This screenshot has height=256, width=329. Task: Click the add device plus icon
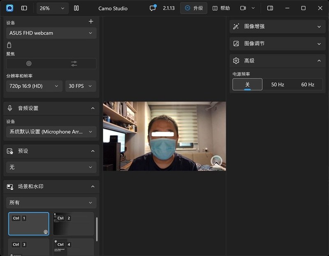(x=91, y=21)
